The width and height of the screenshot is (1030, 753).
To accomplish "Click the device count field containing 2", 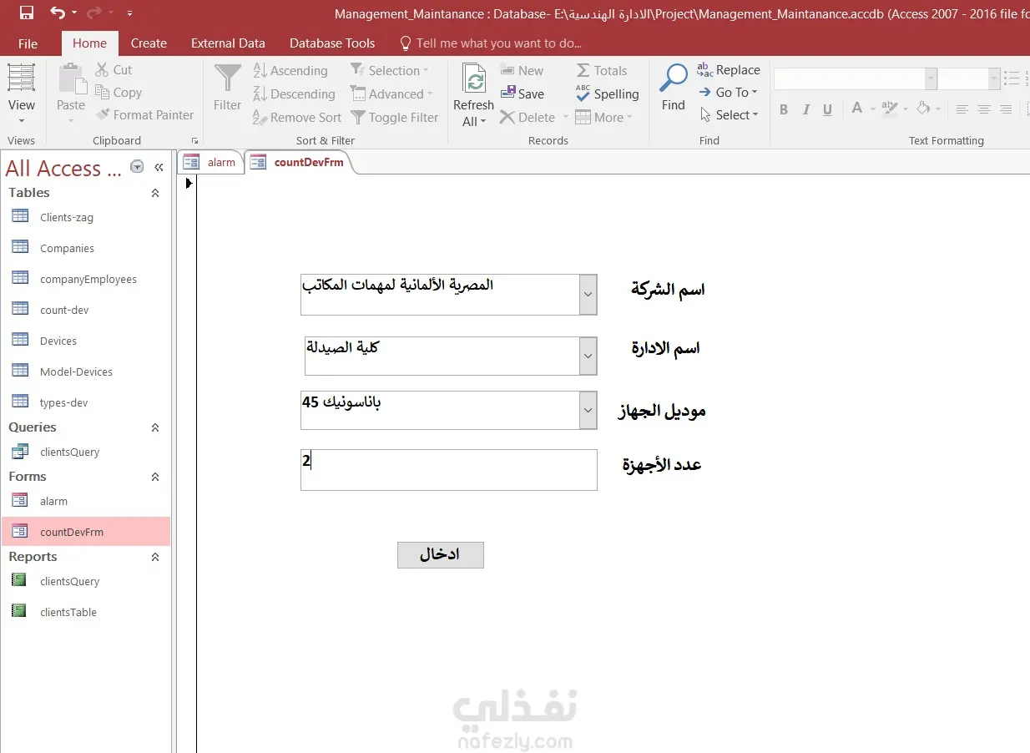I will click(x=448, y=469).
